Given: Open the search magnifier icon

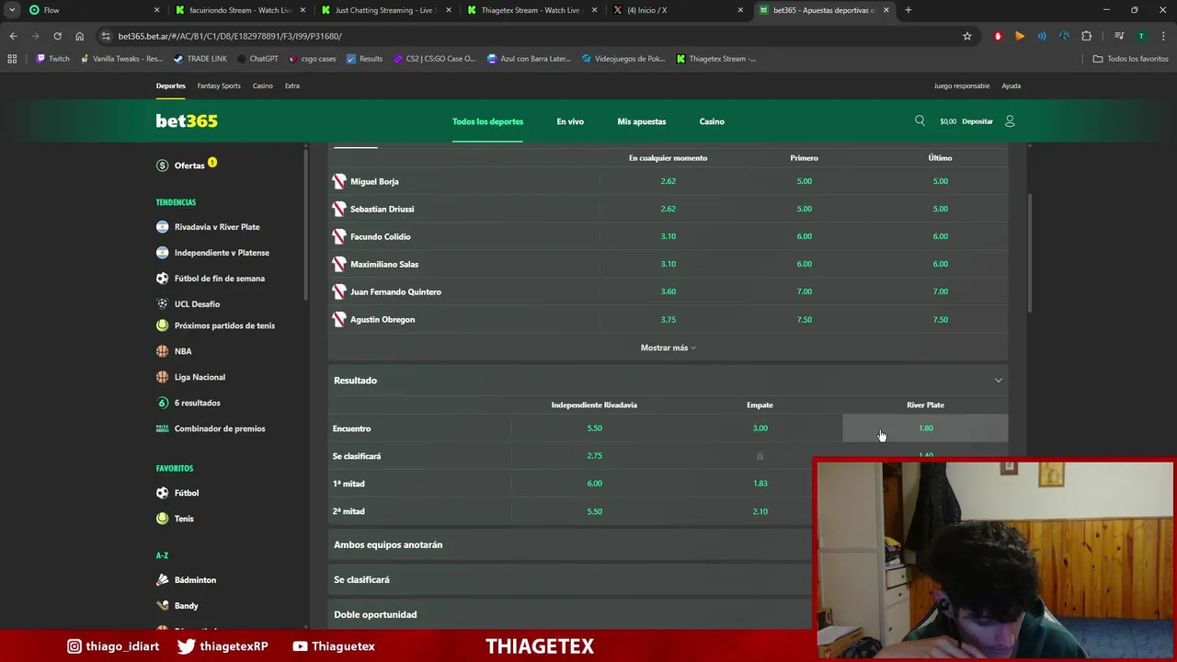Looking at the screenshot, I should pyautogui.click(x=920, y=120).
